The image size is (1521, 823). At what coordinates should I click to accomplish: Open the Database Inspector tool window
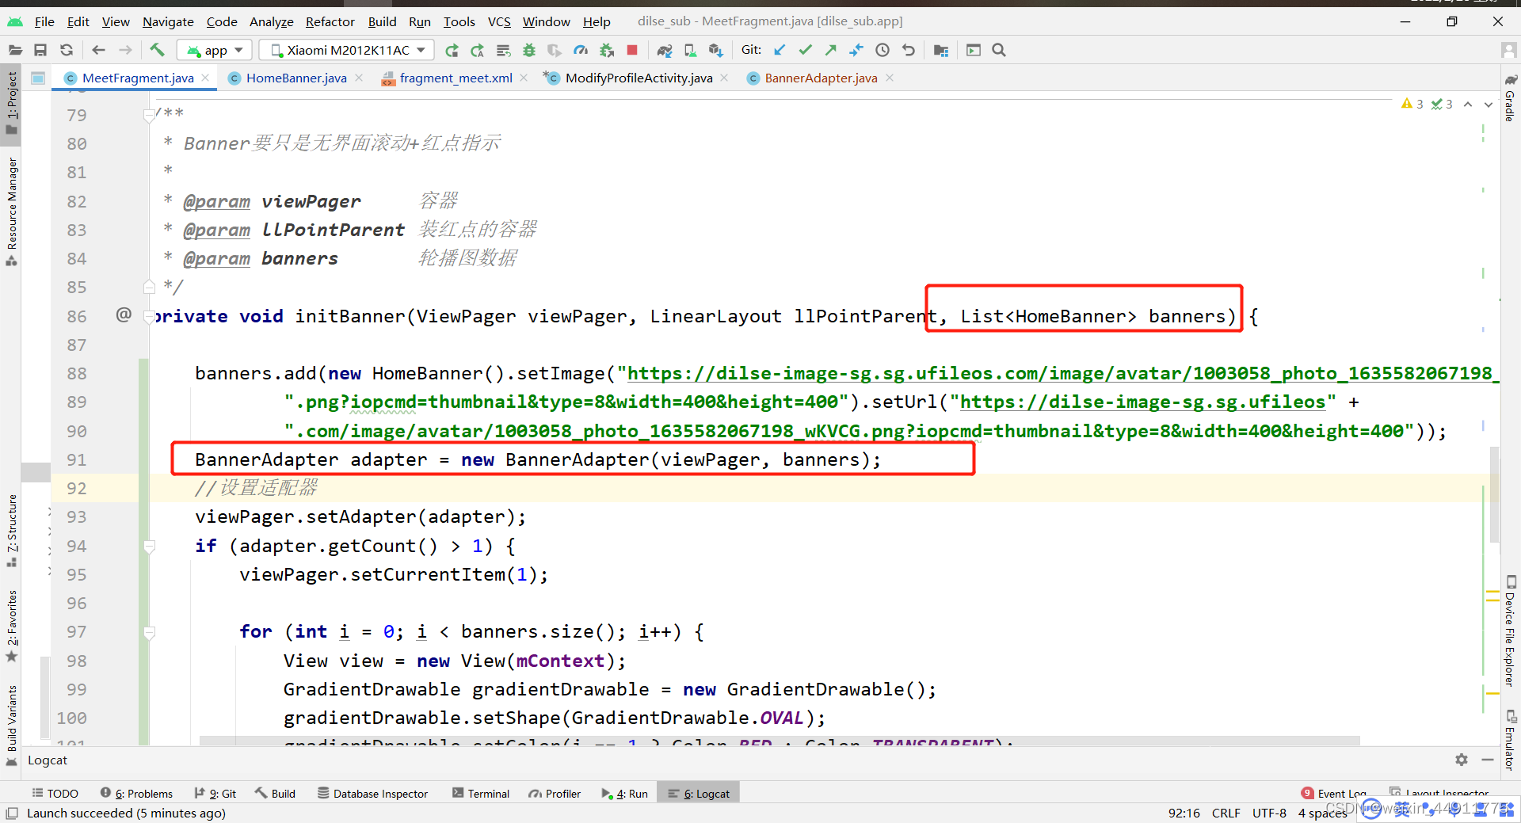pyautogui.click(x=373, y=793)
